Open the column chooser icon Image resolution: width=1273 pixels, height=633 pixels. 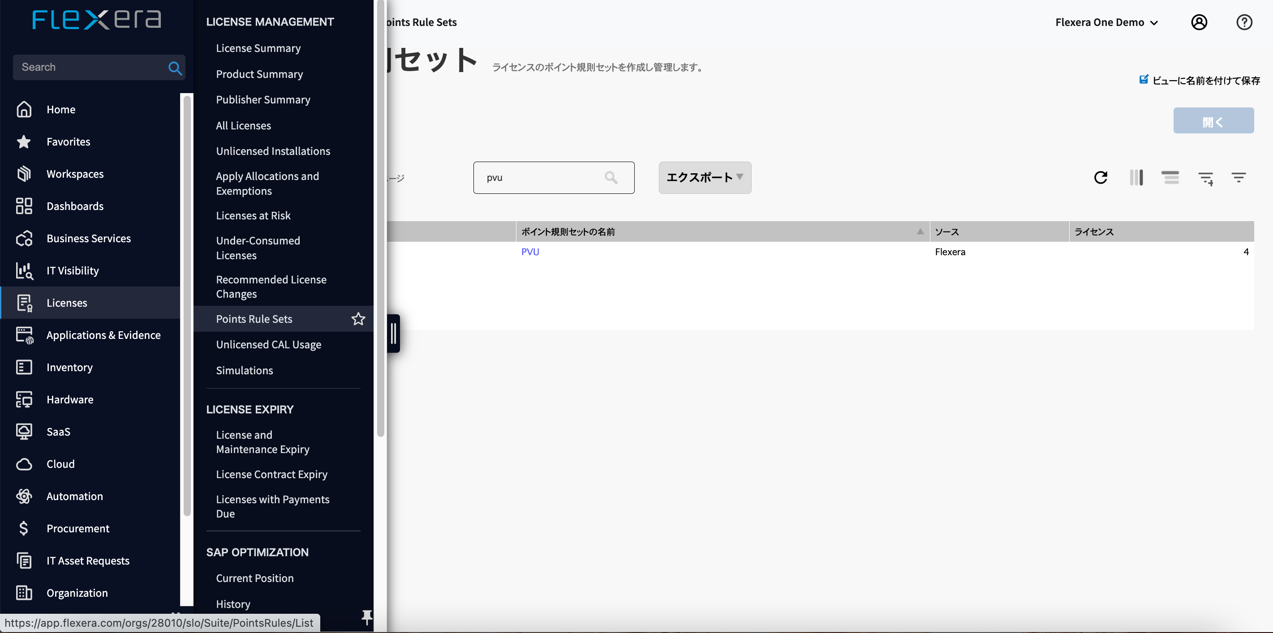1136,177
